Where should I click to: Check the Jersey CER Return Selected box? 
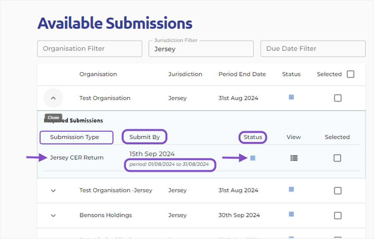point(337,158)
